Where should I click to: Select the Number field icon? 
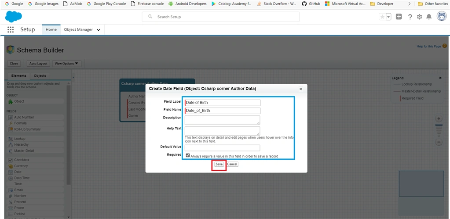click(10, 196)
